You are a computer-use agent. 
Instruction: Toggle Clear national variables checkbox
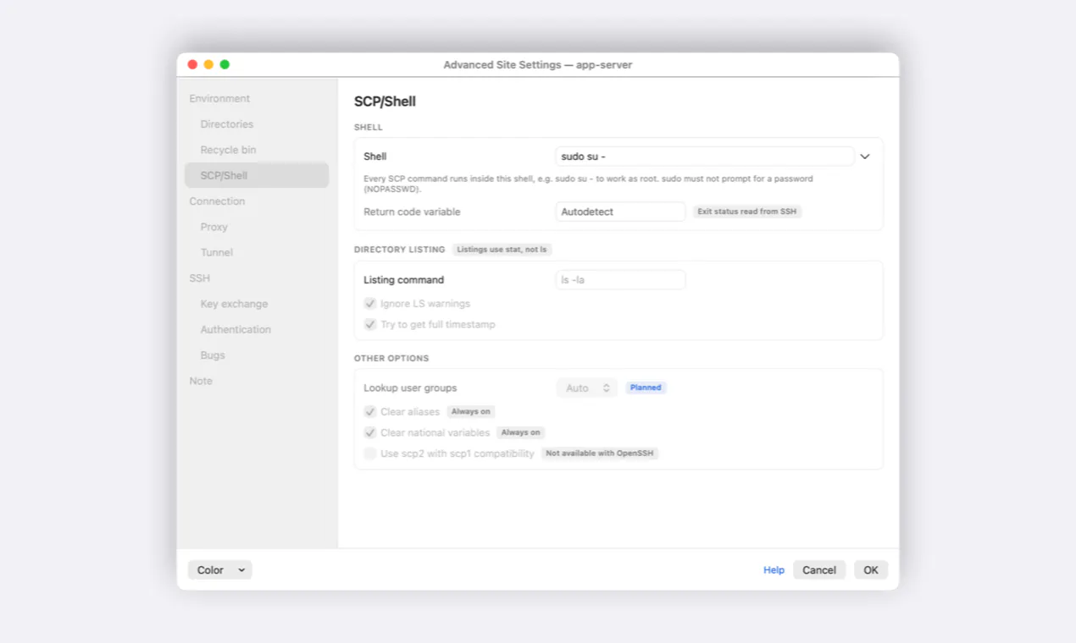370,433
